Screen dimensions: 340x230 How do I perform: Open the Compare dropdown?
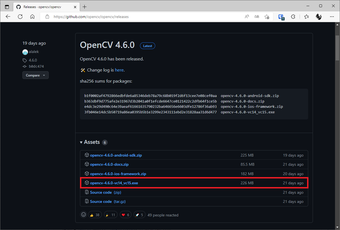point(35,75)
